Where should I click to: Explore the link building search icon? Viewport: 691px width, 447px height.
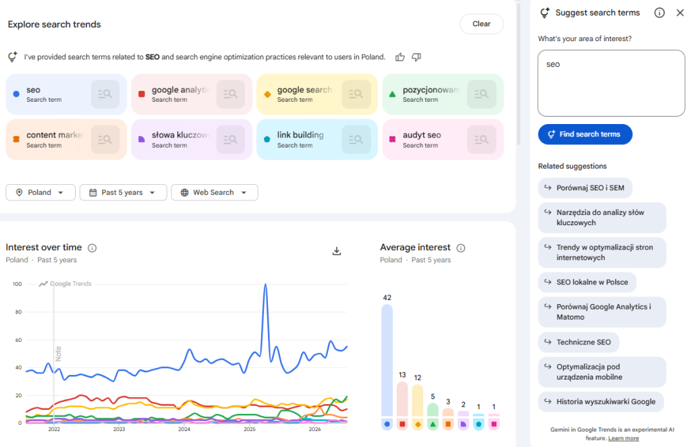356,140
